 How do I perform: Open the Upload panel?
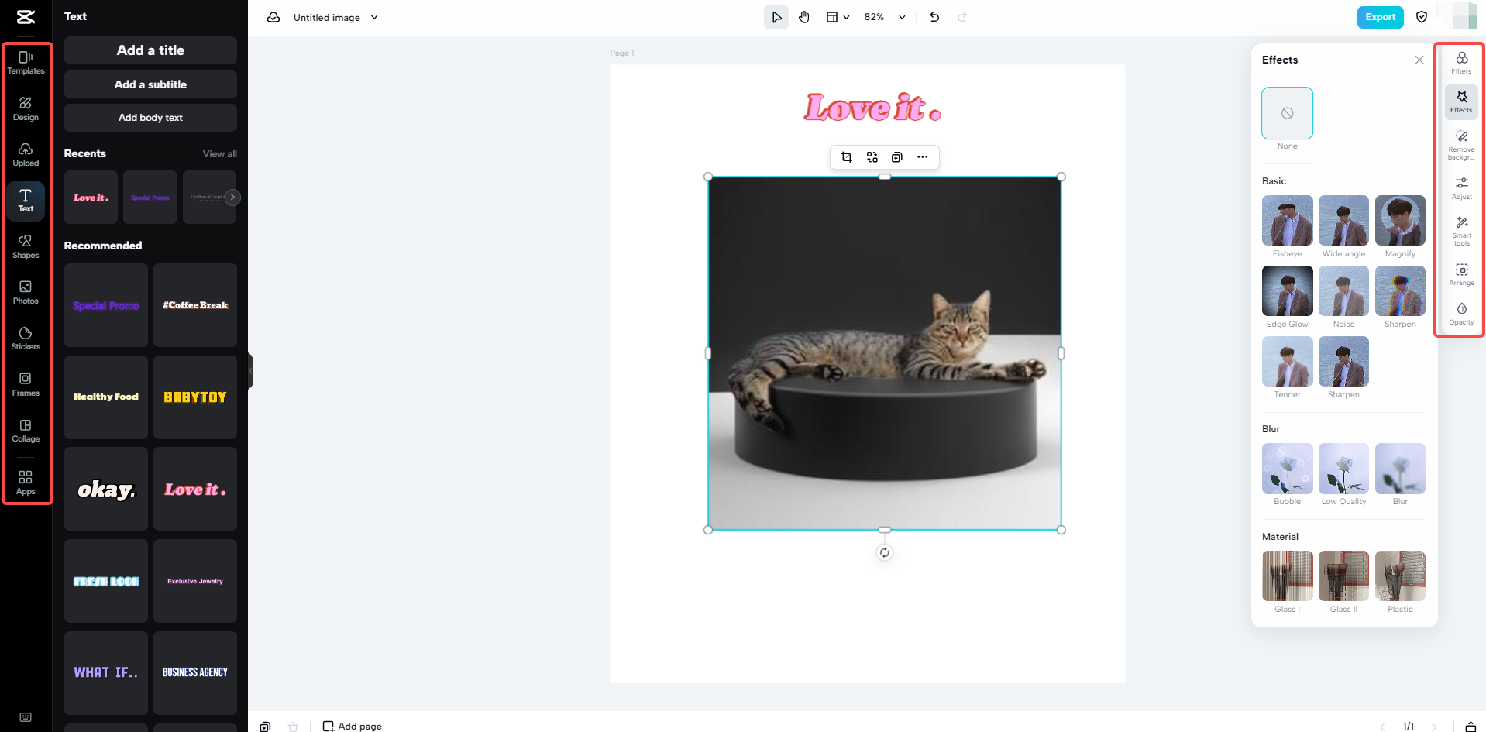click(26, 154)
